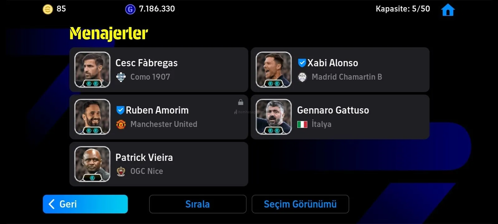Tap the gold eFootball coin icon

click(48, 9)
